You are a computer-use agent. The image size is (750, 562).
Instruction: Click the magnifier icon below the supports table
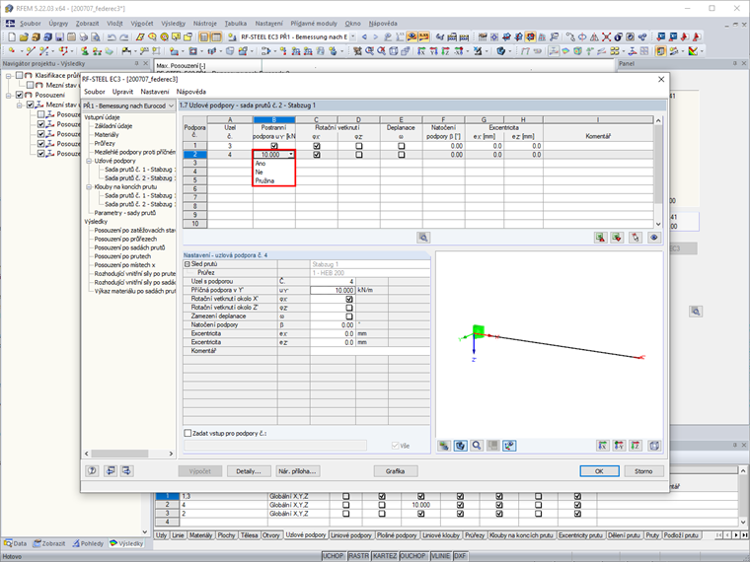coord(423,238)
